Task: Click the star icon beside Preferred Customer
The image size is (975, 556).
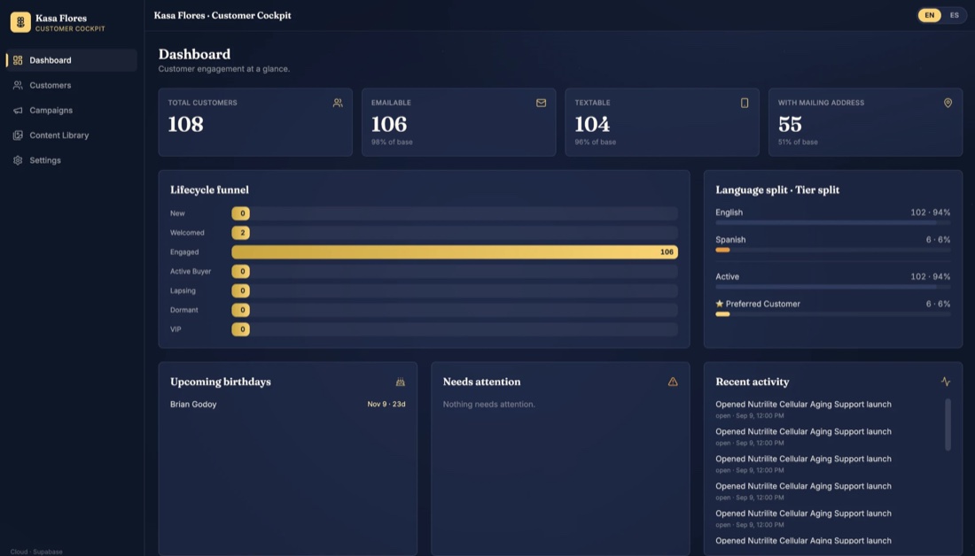Action: 720,304
